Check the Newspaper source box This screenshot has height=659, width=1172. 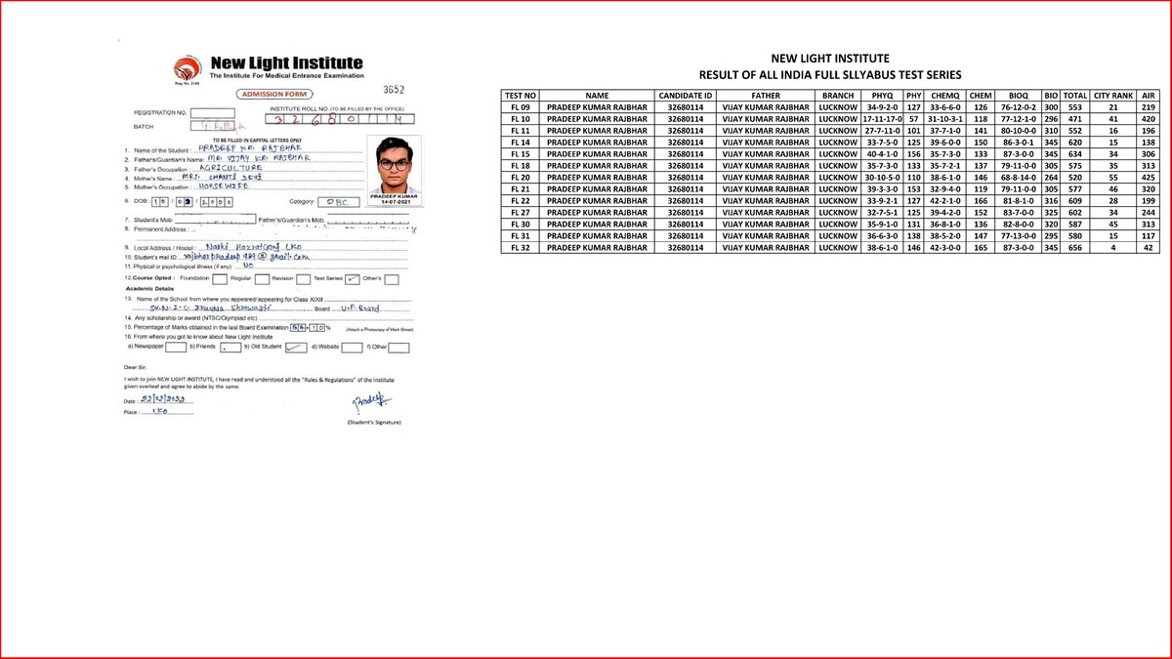[x=176, y=346]
